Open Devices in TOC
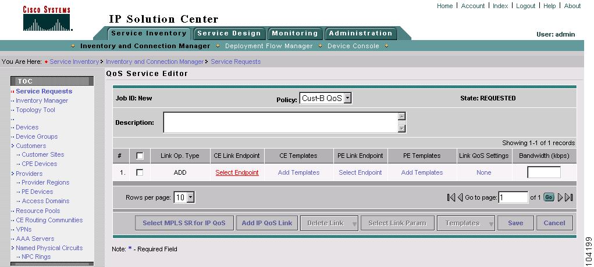 [x=27, y=128]
